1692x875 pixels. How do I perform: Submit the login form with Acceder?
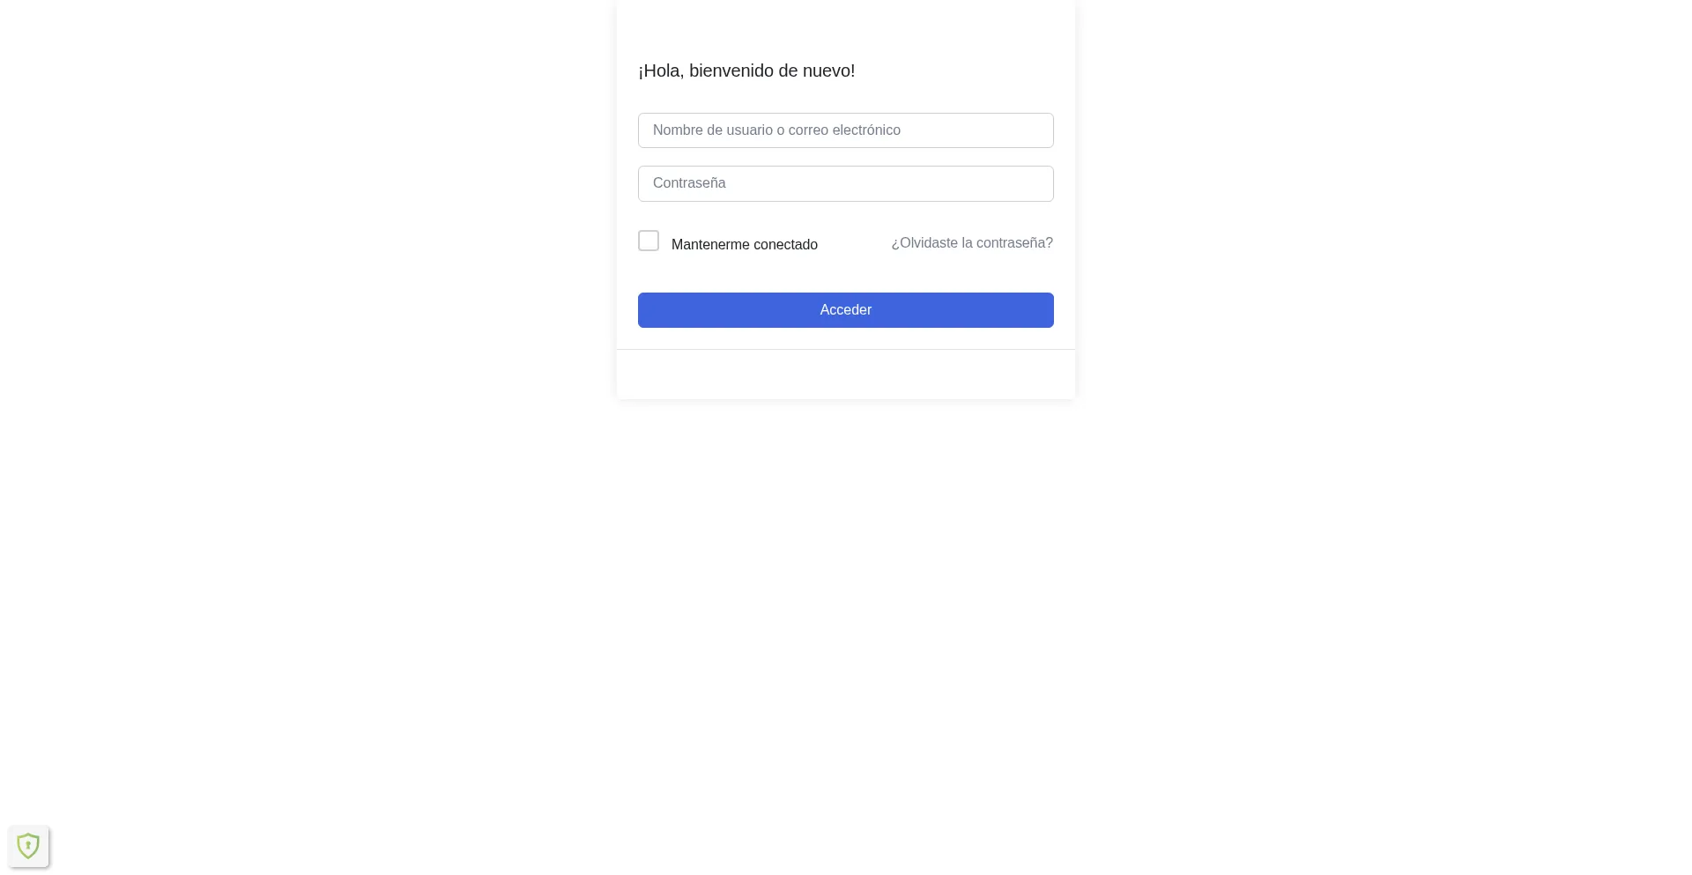coord(845,310)
